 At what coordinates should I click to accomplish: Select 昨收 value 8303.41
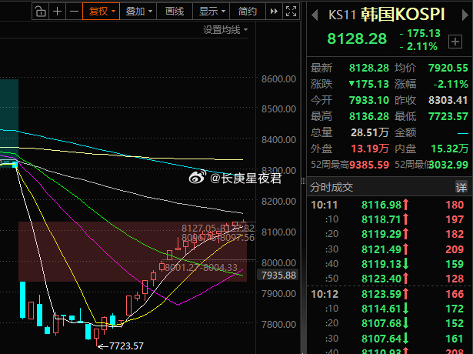coord(448,100)
